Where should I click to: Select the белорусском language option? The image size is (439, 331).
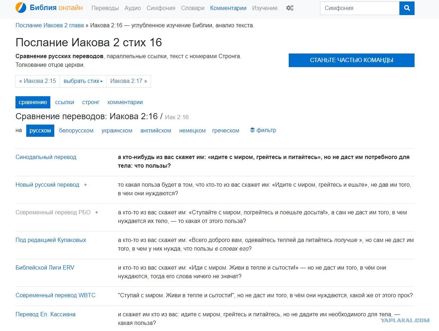(x=76, y=131)
